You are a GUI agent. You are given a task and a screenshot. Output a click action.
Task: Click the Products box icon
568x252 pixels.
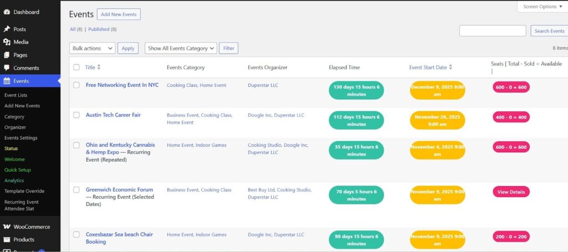7,240
